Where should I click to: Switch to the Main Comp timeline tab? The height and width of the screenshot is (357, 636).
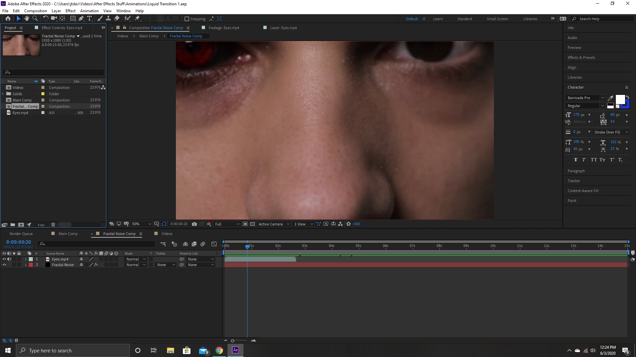click(x=68, y=234)
